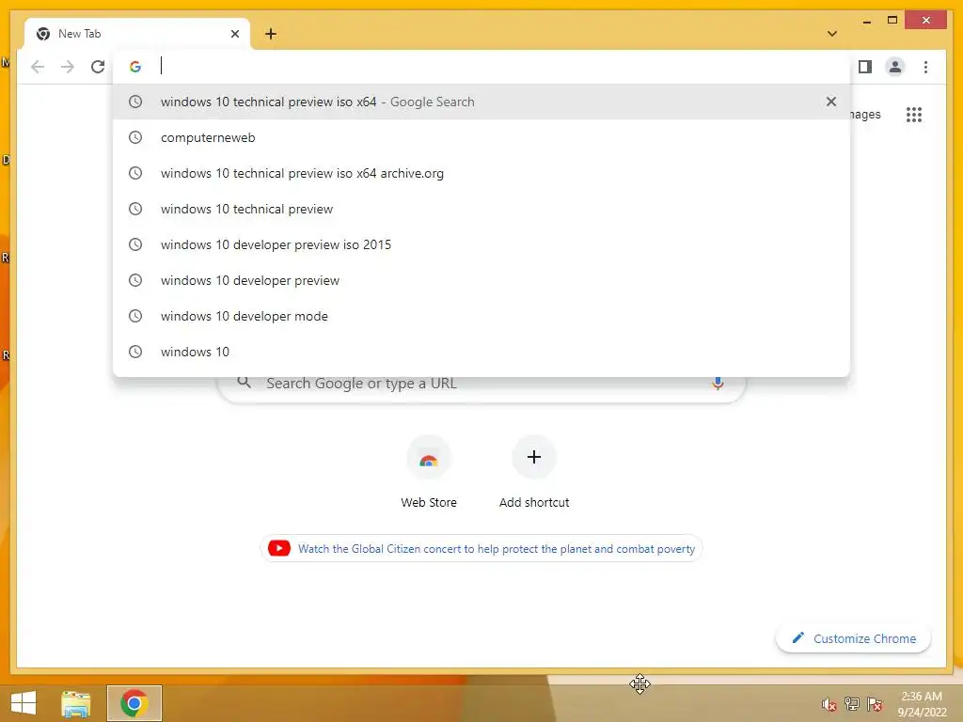
Task: Select 'windows 10 developer preview' suggestion
Action: click(x=481, y=280)
